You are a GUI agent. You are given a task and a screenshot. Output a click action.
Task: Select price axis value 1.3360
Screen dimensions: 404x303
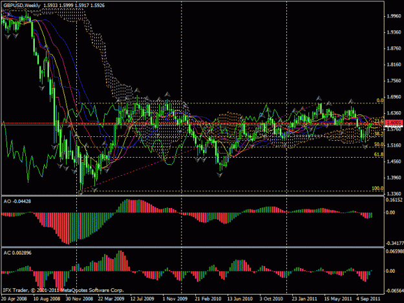tap(394, 194)
